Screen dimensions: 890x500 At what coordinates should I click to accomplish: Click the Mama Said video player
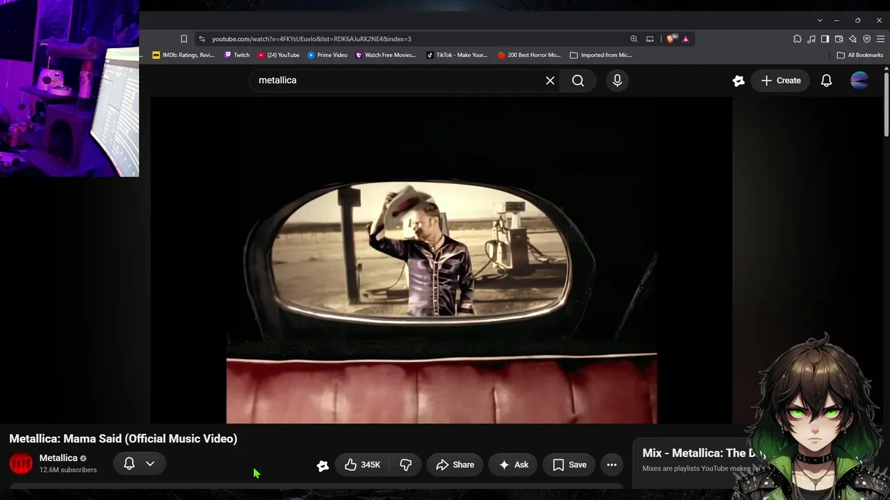[442, 260]
